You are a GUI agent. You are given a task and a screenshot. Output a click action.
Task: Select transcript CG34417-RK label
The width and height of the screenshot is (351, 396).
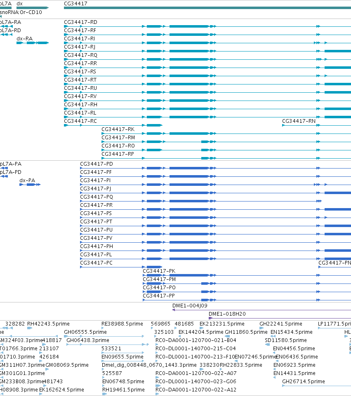pyautogui.click(x=118, y=129)
